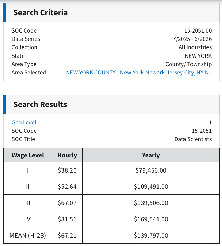
Task: Select the Level I yearly wage $79,456.00
Action: [151, 170]
